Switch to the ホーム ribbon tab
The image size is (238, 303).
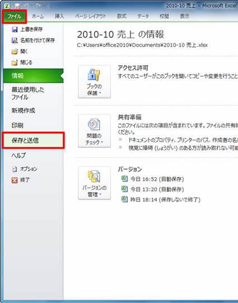pos(38,16)
